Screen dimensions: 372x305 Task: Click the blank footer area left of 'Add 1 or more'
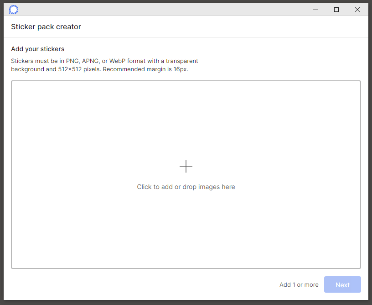pos(137,284)
